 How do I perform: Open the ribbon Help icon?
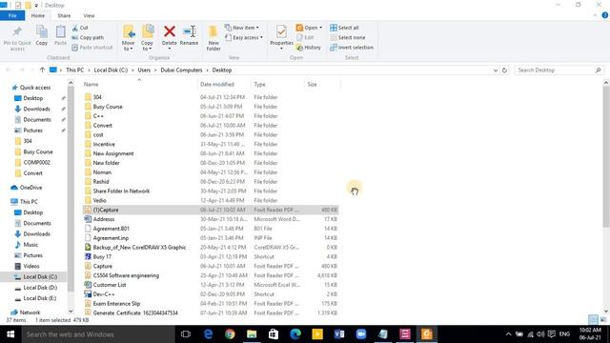pos(605,15)
